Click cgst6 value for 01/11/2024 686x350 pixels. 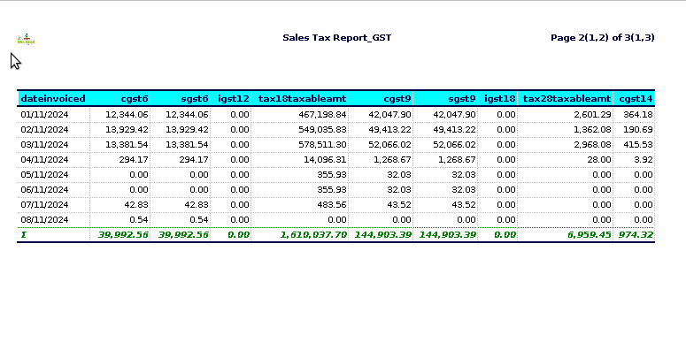[127, 115]
